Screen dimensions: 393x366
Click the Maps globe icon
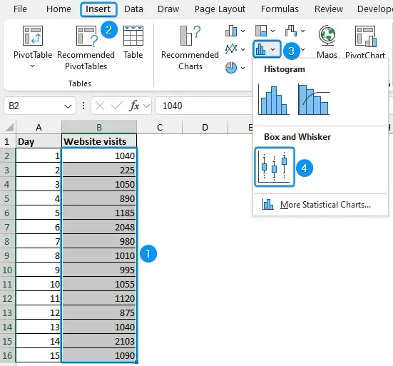point(327,35)
